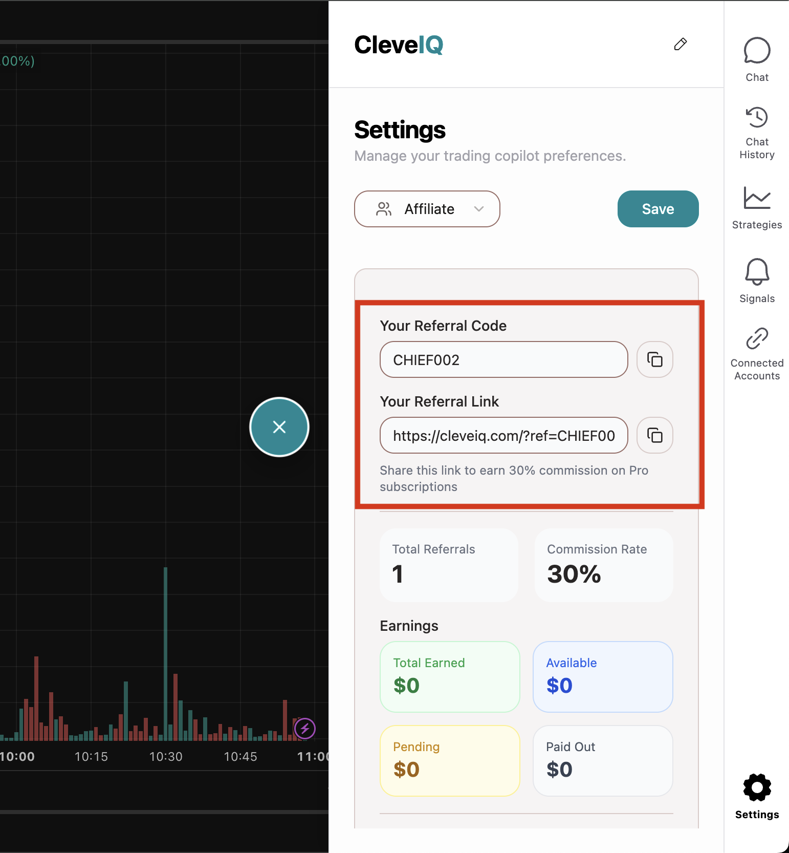The height and width of the screenshot is (853, 789).
Task: Copy the referral link URL
Action: click(x=654, y=435)
